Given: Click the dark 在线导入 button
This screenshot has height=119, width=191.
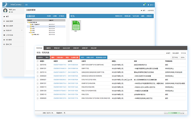Looking at the screenshot, I should pos(40,58).
